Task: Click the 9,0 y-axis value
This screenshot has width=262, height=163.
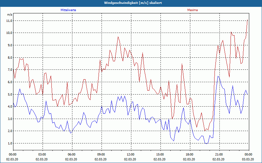Action: (10, 45)
